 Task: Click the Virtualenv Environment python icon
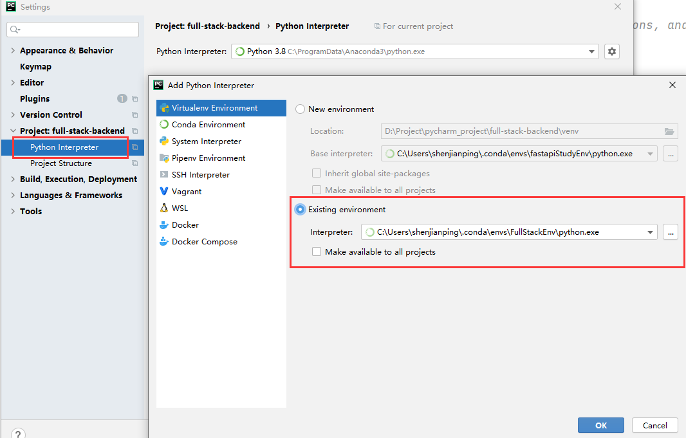click(164, 108)
